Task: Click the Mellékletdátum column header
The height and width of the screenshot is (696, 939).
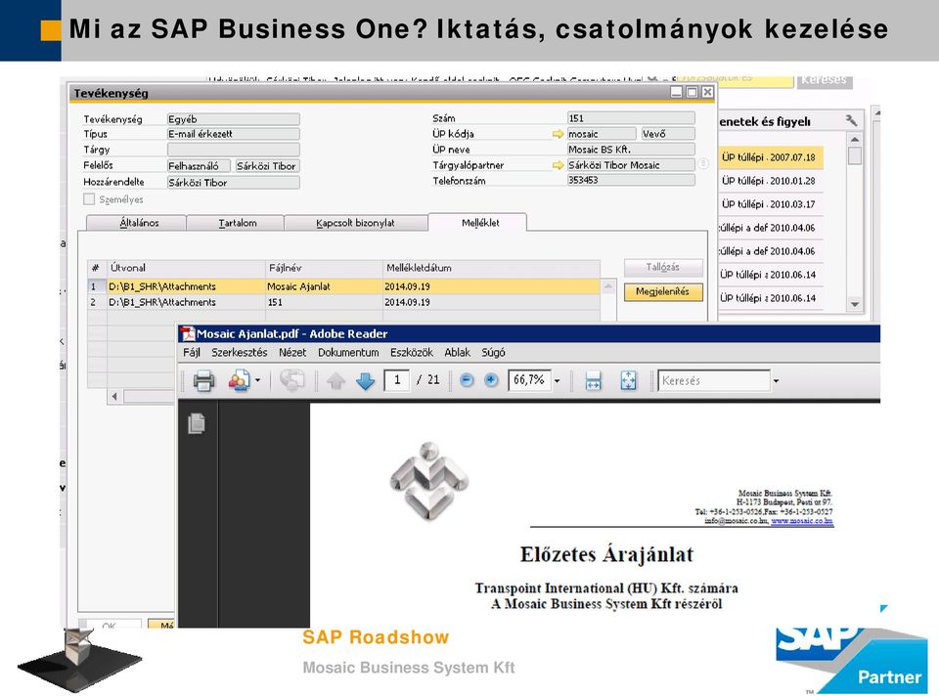Action: tap(491, 268)
